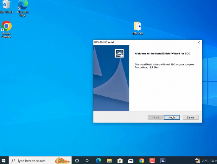The height and width of the screenshot is (164, 217).
Task: Click the Next button in installer
Action: [x=172, y=117]
